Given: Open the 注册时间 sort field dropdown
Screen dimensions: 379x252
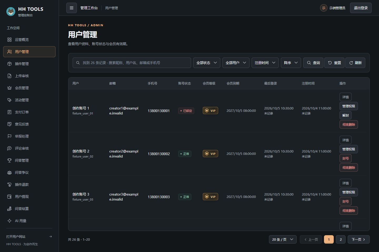Looking at the screenshot, I should click(x=265, y=63).
